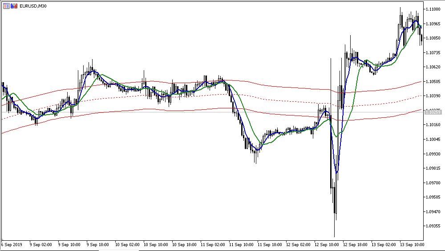This screenshot has width=445, height=251.
Task: Click price axis label 1.11080
Action: 433,9
